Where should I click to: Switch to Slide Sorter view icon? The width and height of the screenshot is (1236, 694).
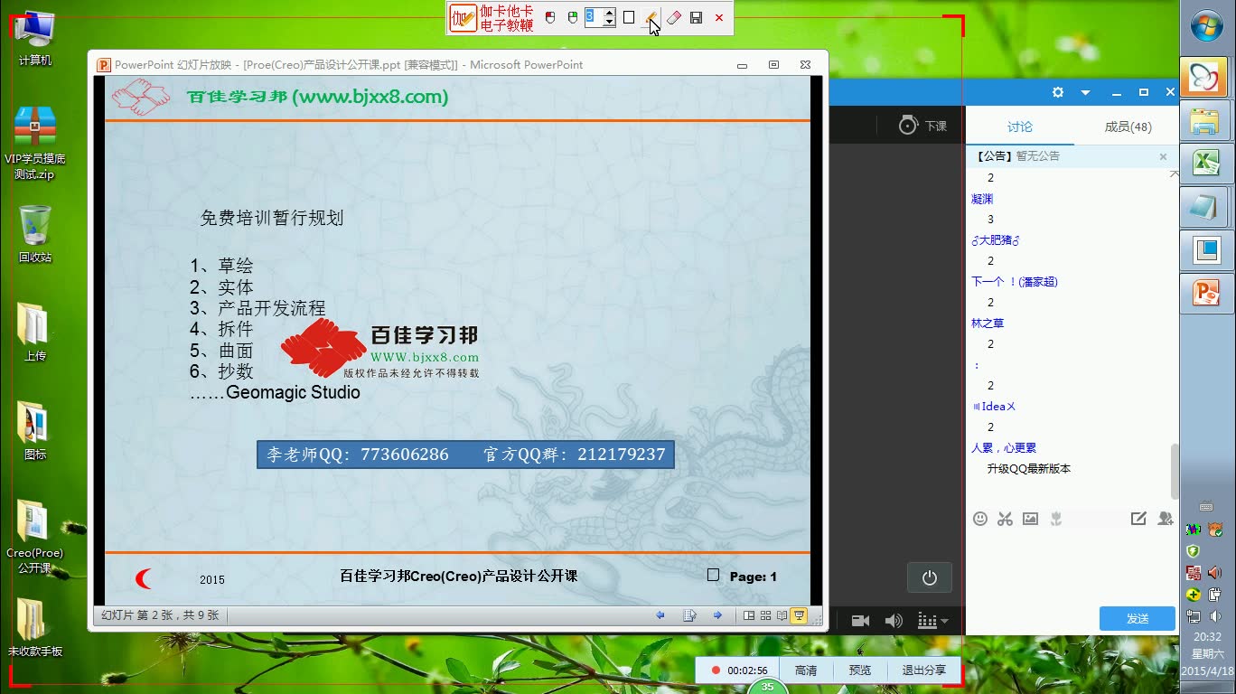[x=766, y=615]
